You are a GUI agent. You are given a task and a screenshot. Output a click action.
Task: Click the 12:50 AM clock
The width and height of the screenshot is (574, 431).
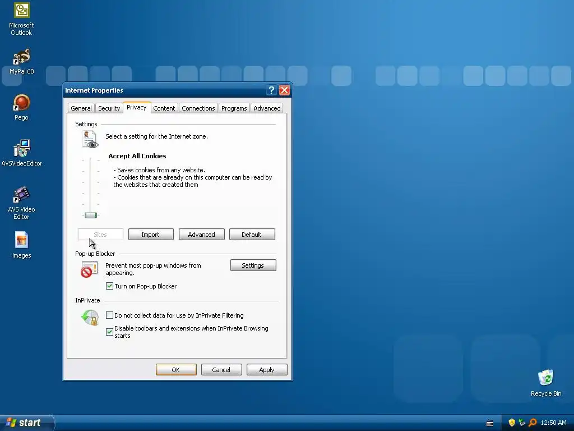tap(553, 423)
